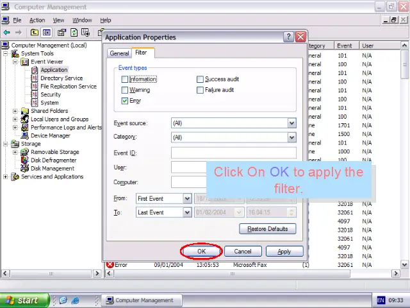Expand the Shared Folders node
Image resolution: width=410 pixels, height=308 pixels.
15,111
